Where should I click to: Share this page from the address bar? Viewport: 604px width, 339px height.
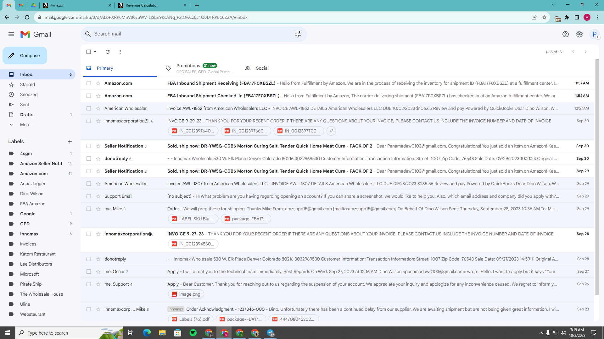tap(534, 17)
